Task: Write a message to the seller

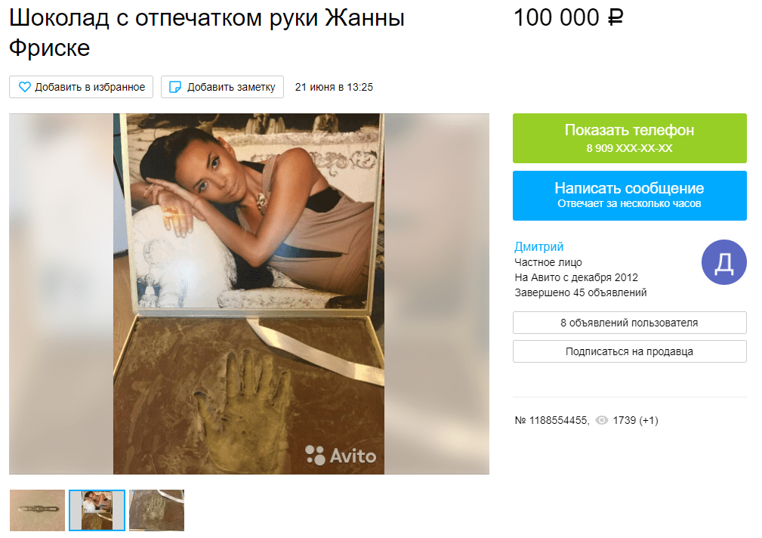Action: click(x=629, y=196)
